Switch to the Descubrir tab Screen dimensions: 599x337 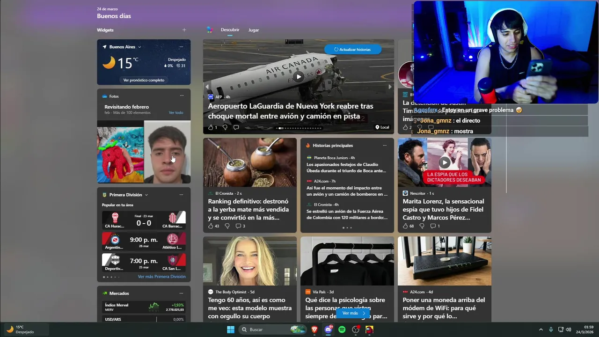pyautogui.click(x=230, y=30)
